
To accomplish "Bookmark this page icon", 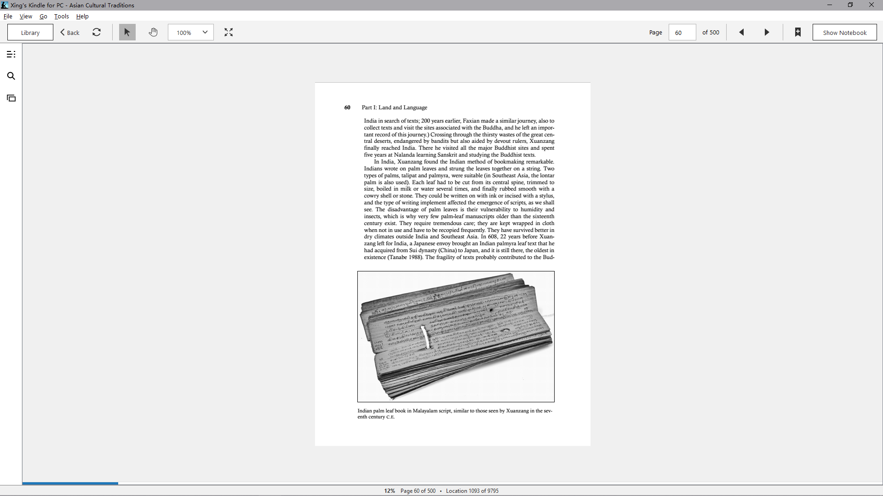I will point(798,32).
